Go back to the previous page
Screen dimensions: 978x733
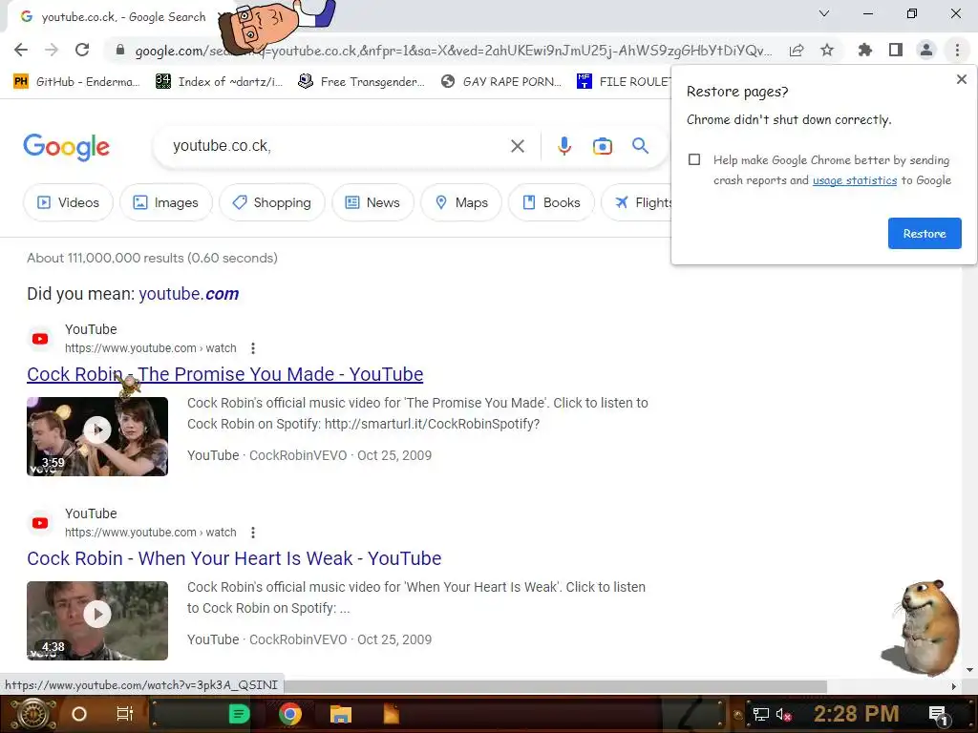tap(21, 50)
